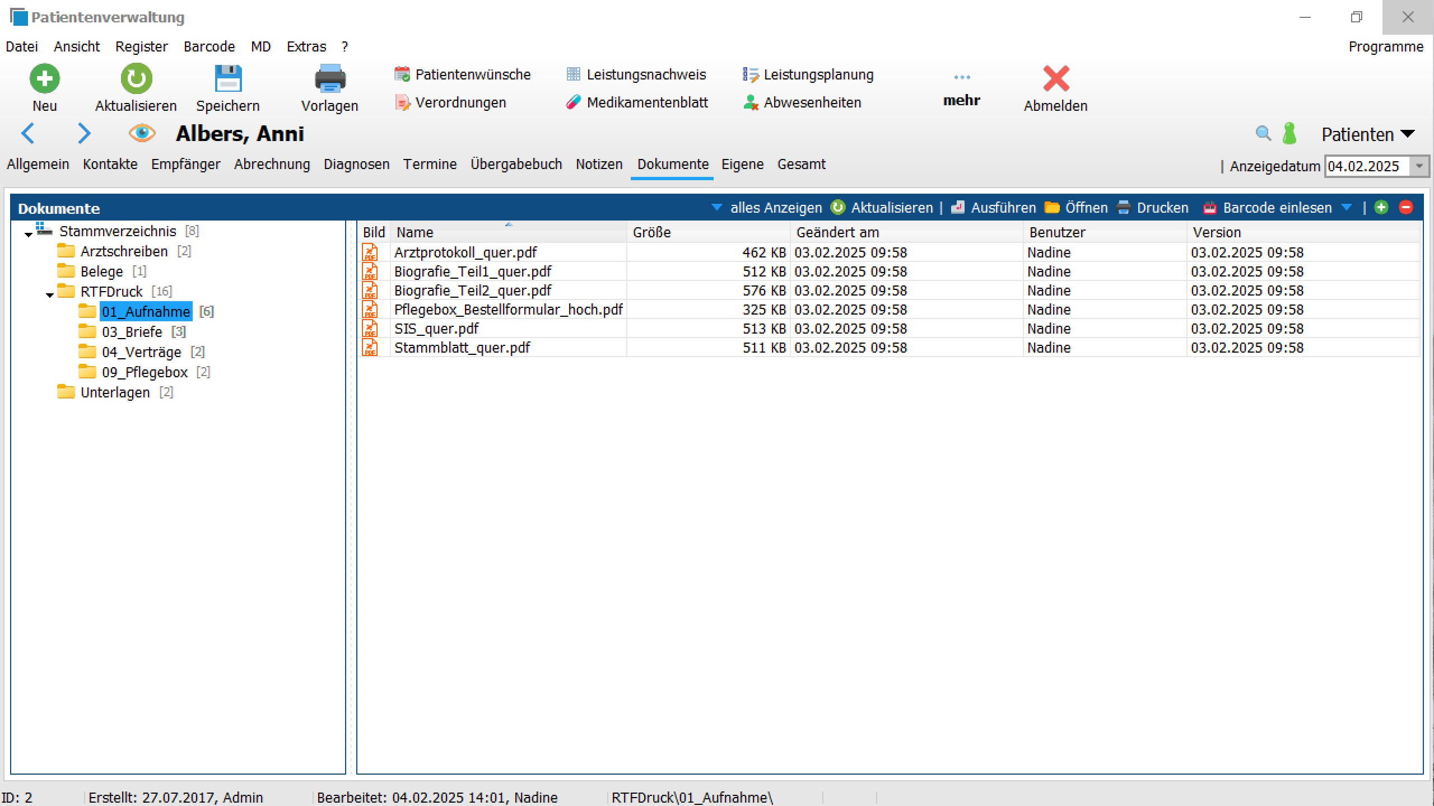Click the green add document plus icon
The image size is (1434, 806).
(1381, 208)
